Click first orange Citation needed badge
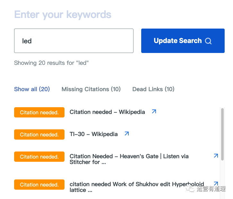Screen dimensions: 233x199 coord(39,112)
